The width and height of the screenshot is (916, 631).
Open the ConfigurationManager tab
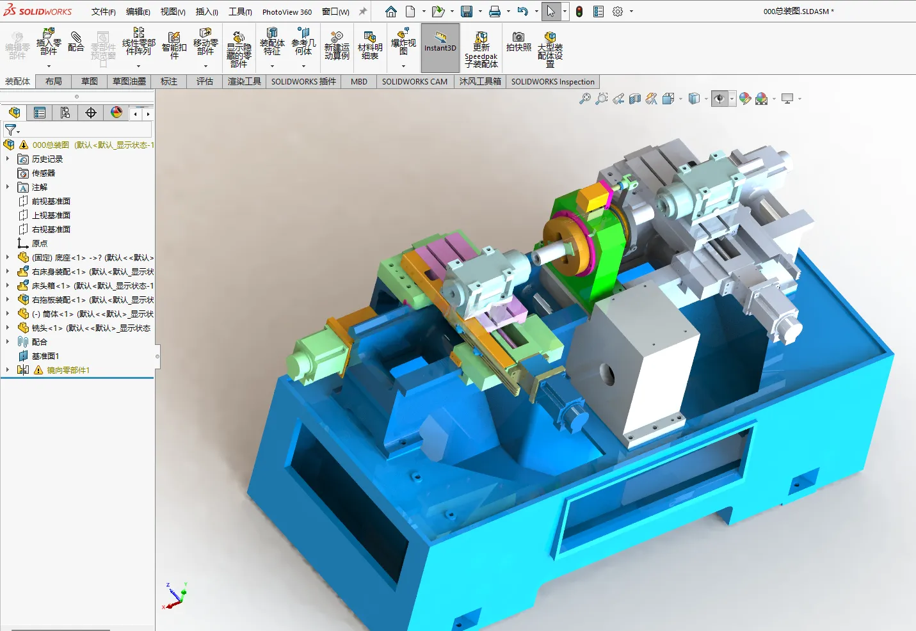[65, 113]
